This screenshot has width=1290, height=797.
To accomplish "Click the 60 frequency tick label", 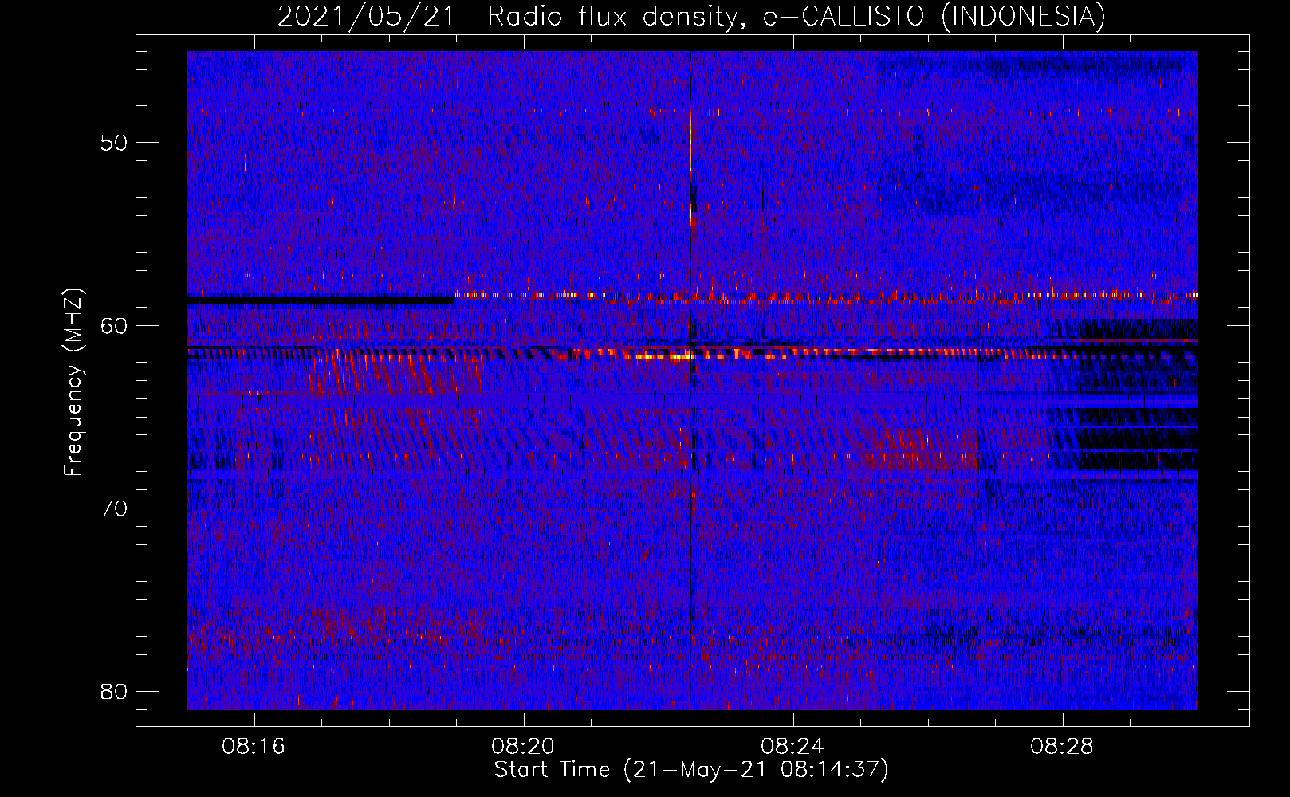I will point(115,326).
